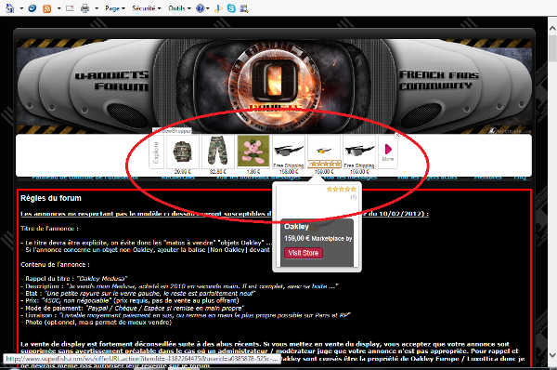This screenshot has height=370, width=557.
Task: Click the Règles du forum heading
Action: pos(51,198)
